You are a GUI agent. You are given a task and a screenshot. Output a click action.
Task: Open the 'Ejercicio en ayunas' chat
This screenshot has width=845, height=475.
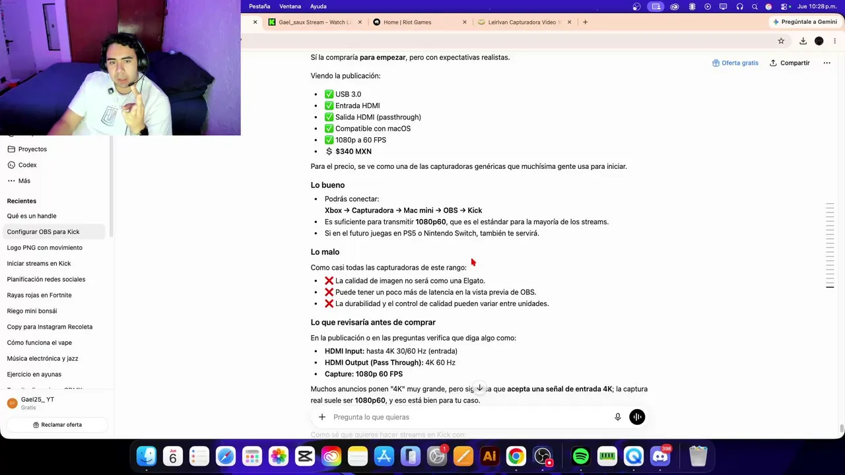[x=55, y=374]
